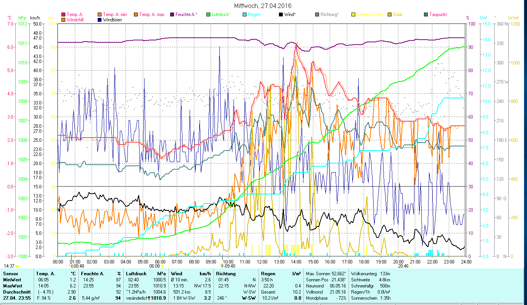This screenshot has height=305, width=527.
Task: Click the Sensor header in the table
Action: pos(10,274)
